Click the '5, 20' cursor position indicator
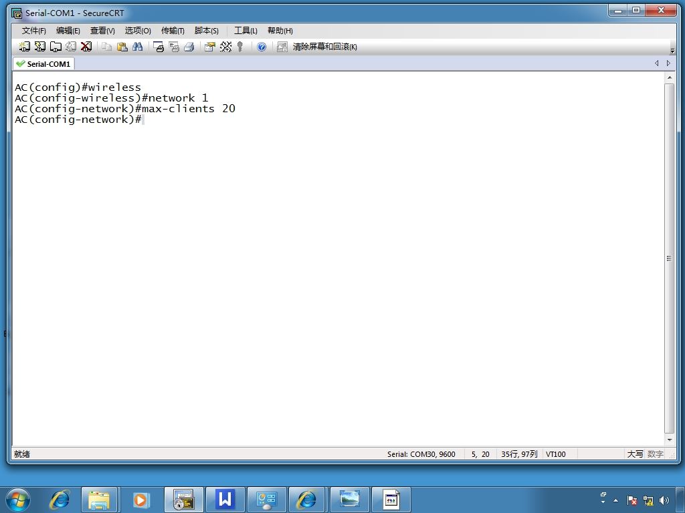This screenshot has width=685, height=513. coord(480,454)
